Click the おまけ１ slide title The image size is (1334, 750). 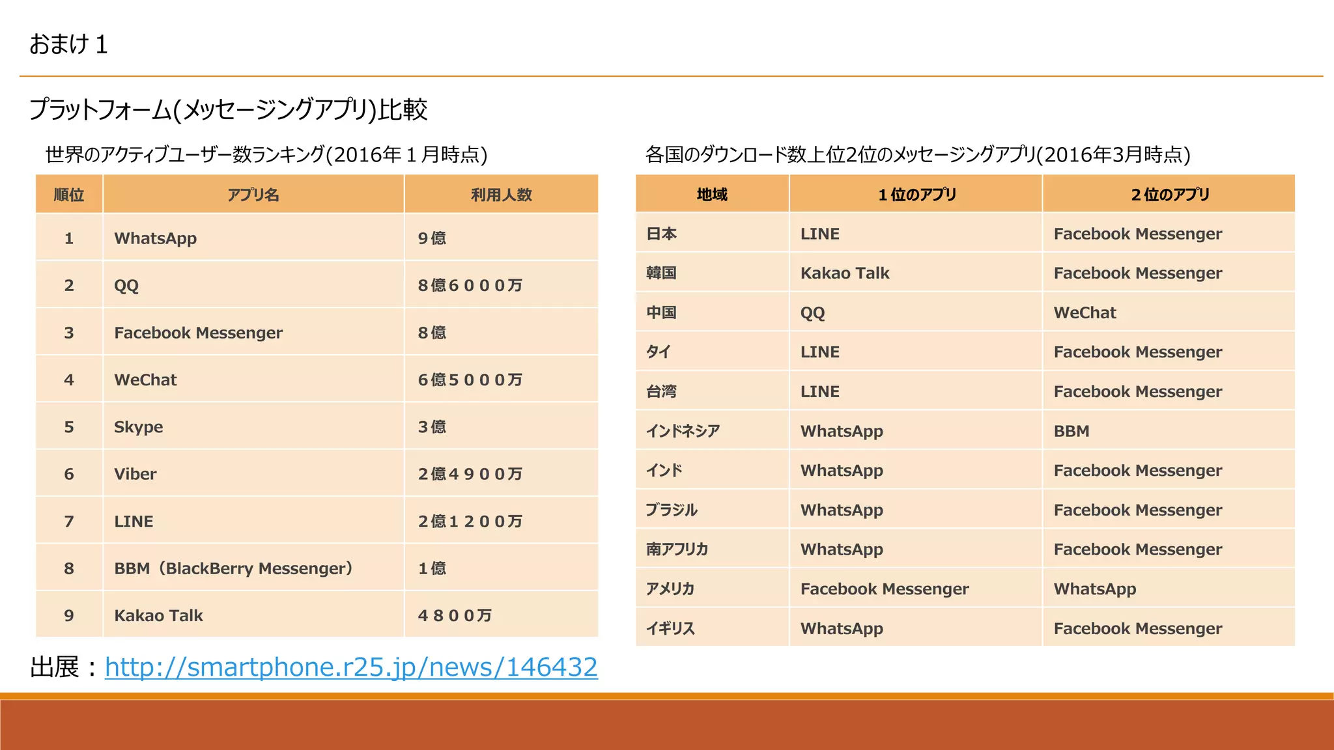point(68,44)
